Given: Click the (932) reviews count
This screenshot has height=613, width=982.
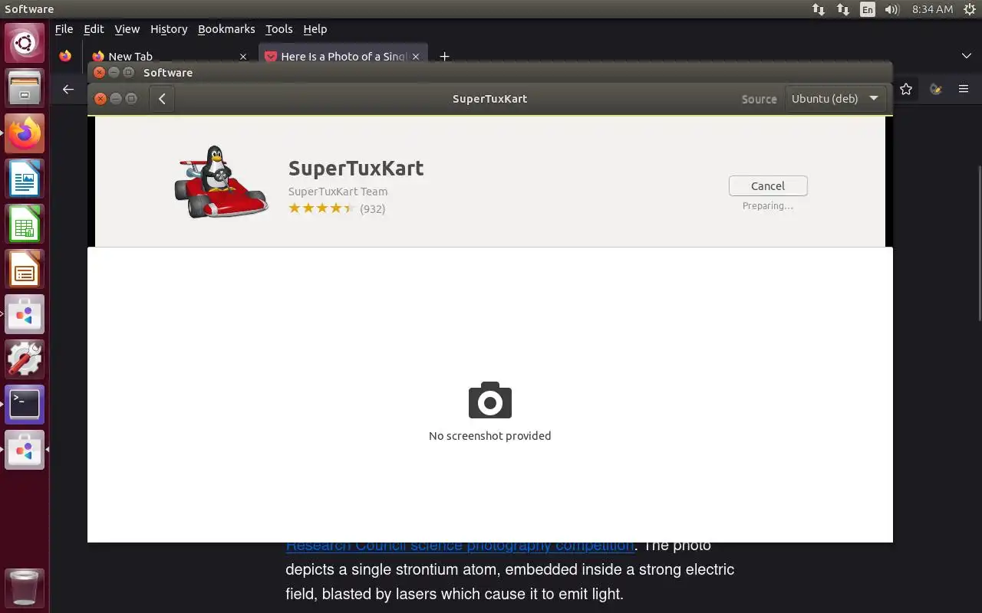Looking at the screenshot, I should coord(373,208).
